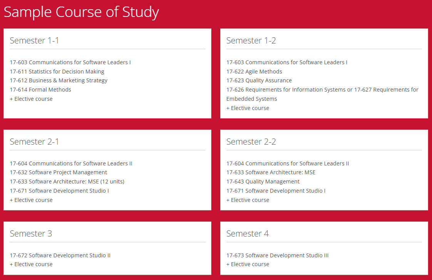Click "17-673 Software Development Studio III"
The width and height of the screenshot is (432, 280).
pyautogui.click(x=278, y=255)
